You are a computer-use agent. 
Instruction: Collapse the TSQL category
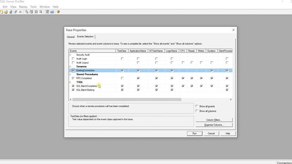click(70, 82)
